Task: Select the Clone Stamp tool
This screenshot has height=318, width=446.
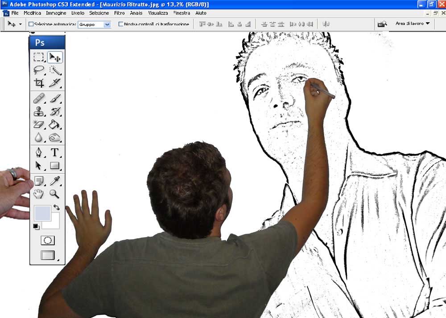Action: tap(39, 111)
